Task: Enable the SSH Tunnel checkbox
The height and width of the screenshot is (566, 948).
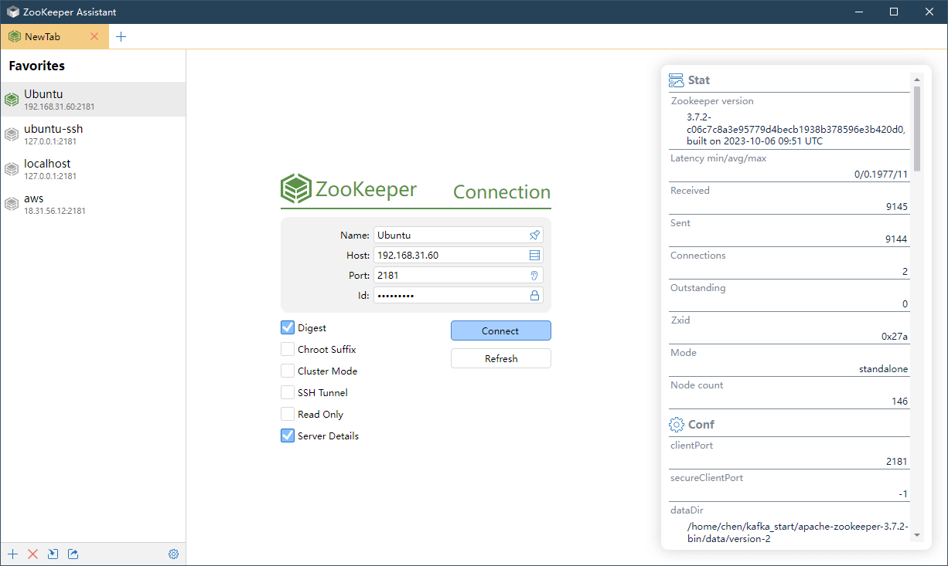Action: 288,392
